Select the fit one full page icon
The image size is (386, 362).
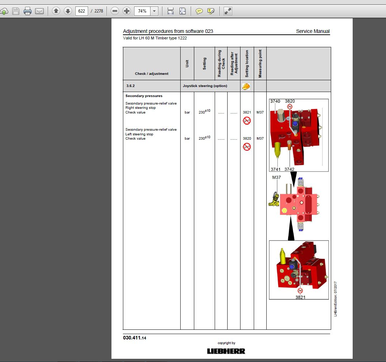[182, 11]
